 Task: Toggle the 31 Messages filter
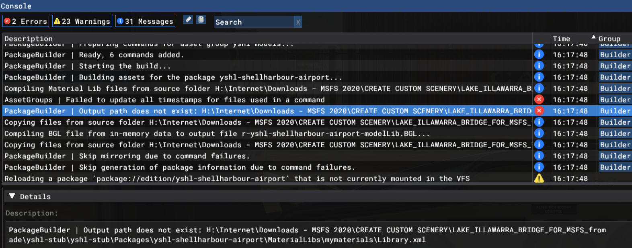(145, 21)
